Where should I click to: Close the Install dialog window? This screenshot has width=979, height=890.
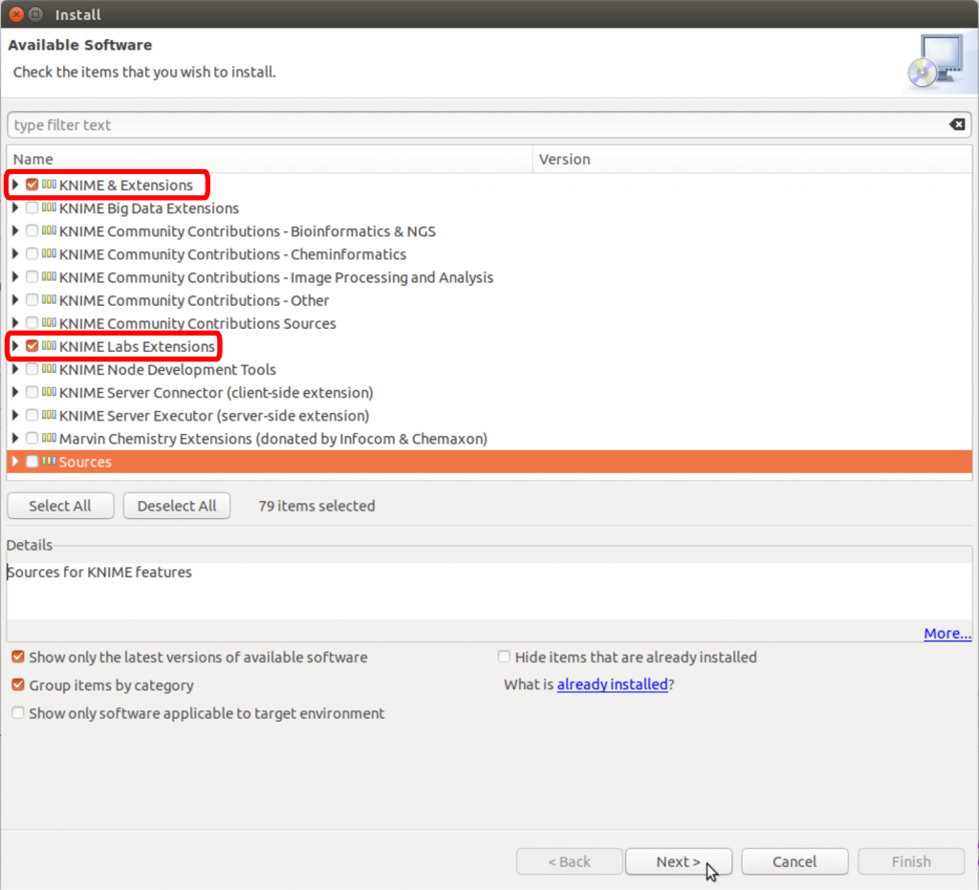17,13
